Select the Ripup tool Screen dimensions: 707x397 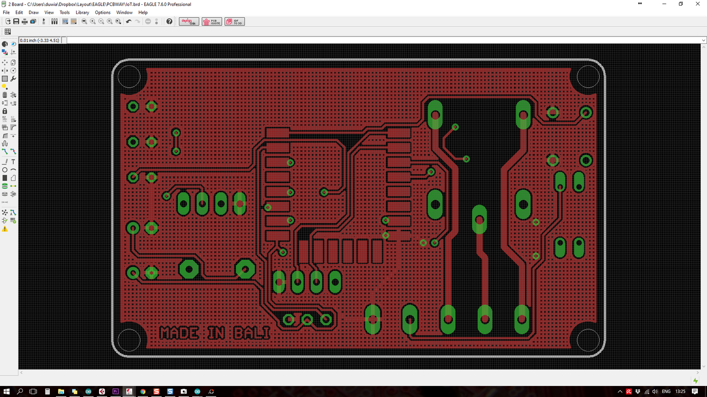tap(13, 151)
